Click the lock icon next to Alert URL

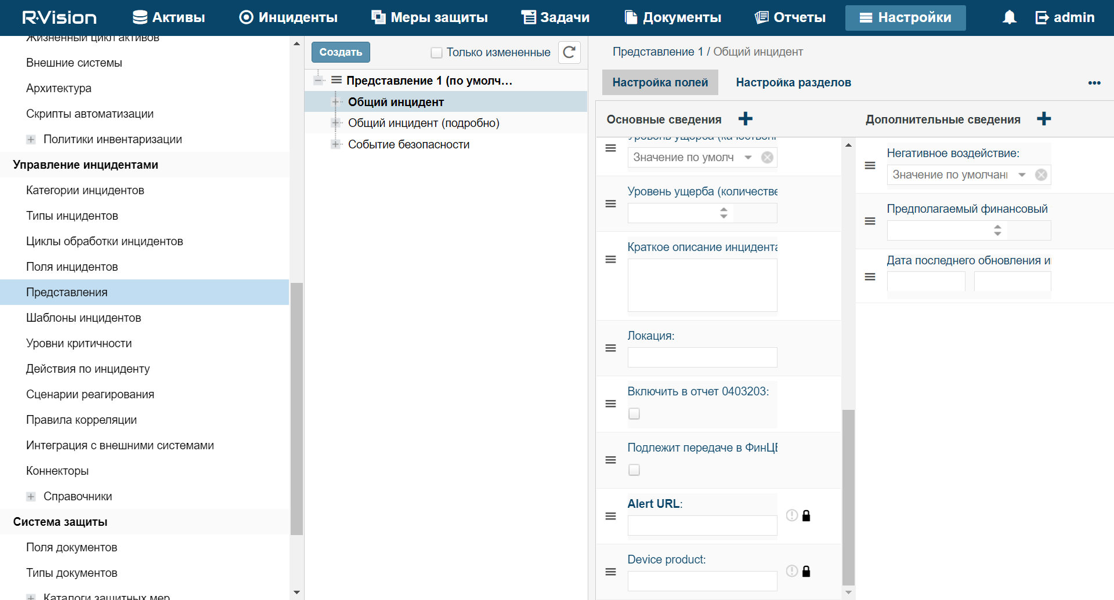click(806, 515)
